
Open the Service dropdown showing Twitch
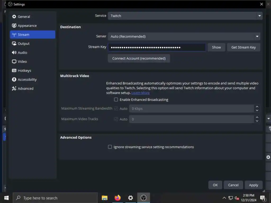point(185,16)
